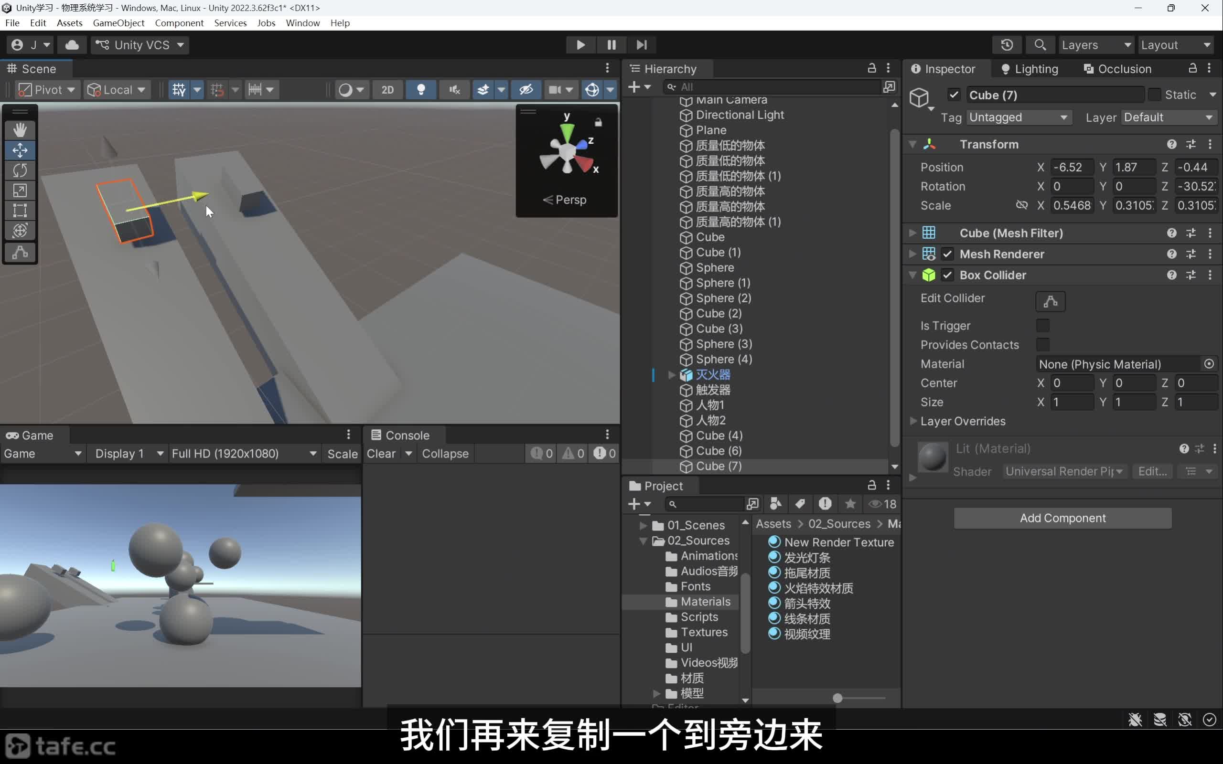This screenshot has height=764, width=1223.
Task: Lock the Inspector panel
Action: point(1192,68)
